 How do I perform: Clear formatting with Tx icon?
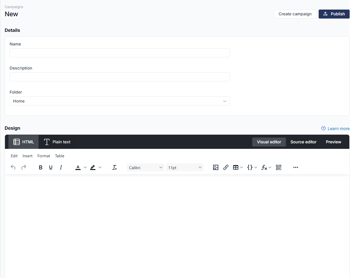[115, 167]
